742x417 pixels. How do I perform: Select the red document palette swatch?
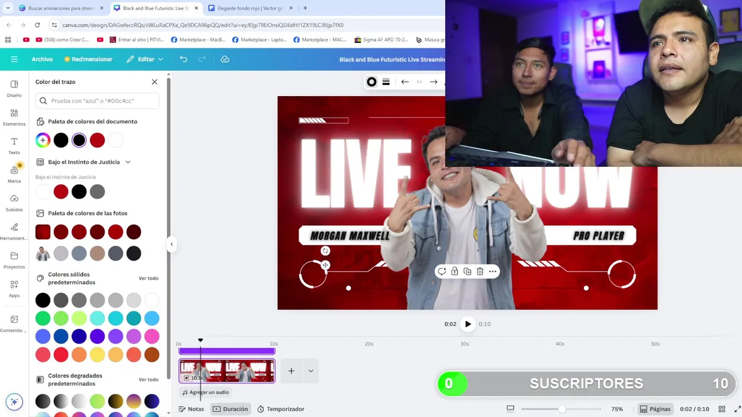97,140
